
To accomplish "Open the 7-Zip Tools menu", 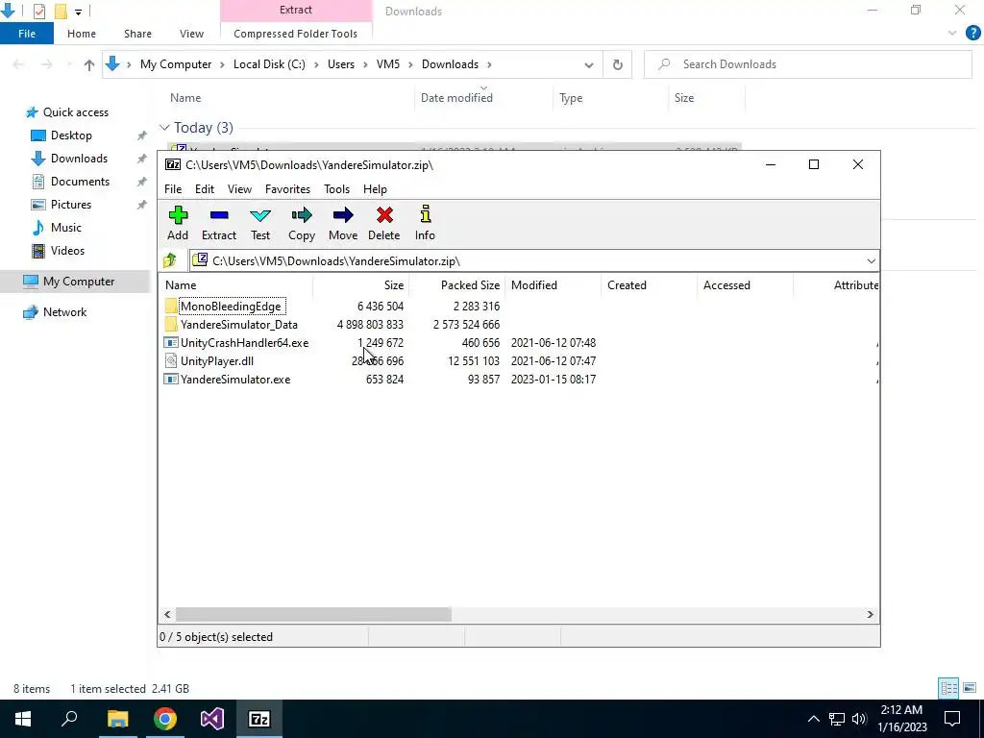I will tap(336, 189).
